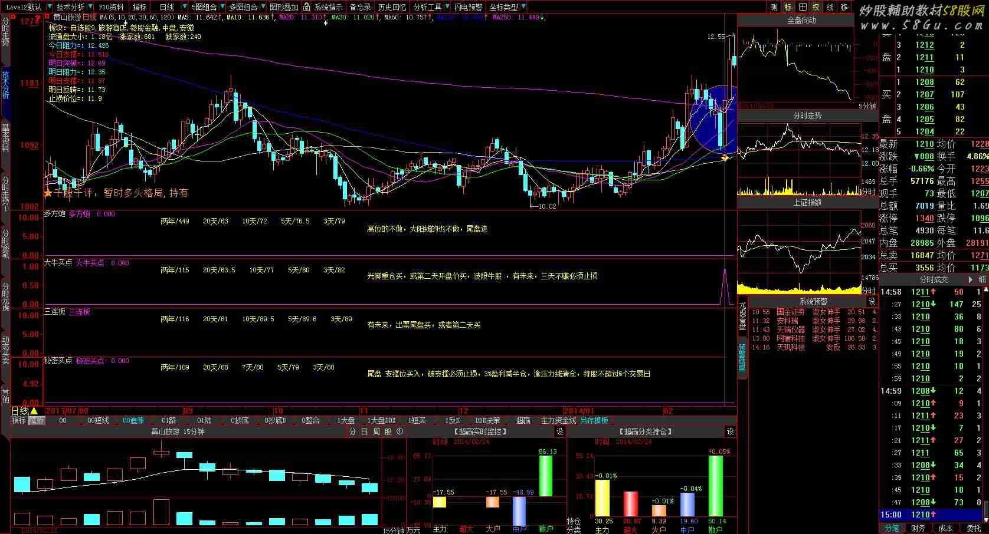This screenshot has width=989, height=534.
Task: Switch to the 财务 bottom-right tab
Action: [x=919, y=528]
